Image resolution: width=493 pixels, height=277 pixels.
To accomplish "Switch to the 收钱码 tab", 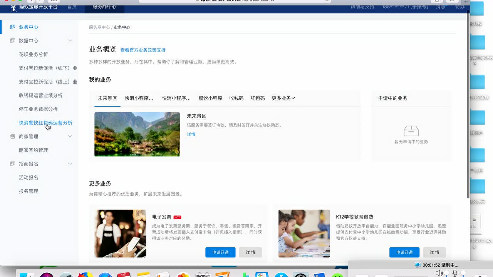I will click(x=236, y=98).
